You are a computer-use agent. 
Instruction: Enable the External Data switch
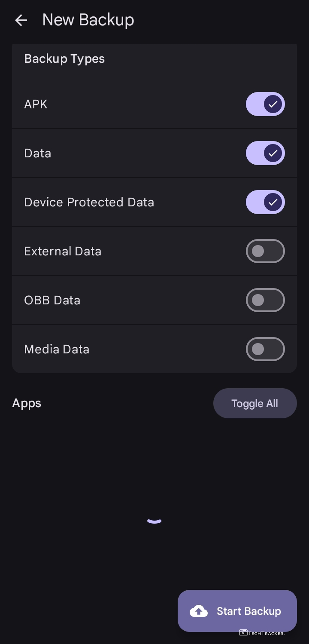pos(265,251)
